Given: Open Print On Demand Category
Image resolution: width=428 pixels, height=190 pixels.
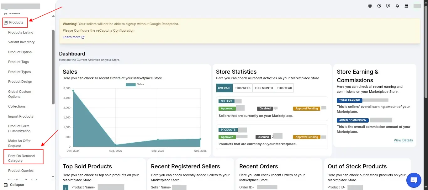Looking at the screenshot, I should pos(21,158).
